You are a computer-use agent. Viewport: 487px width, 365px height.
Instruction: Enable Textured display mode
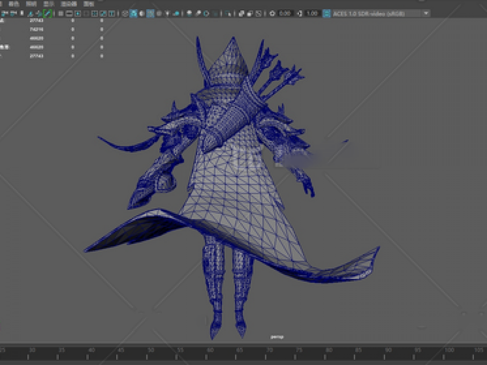pyautogui.click(x=159, y=13)
